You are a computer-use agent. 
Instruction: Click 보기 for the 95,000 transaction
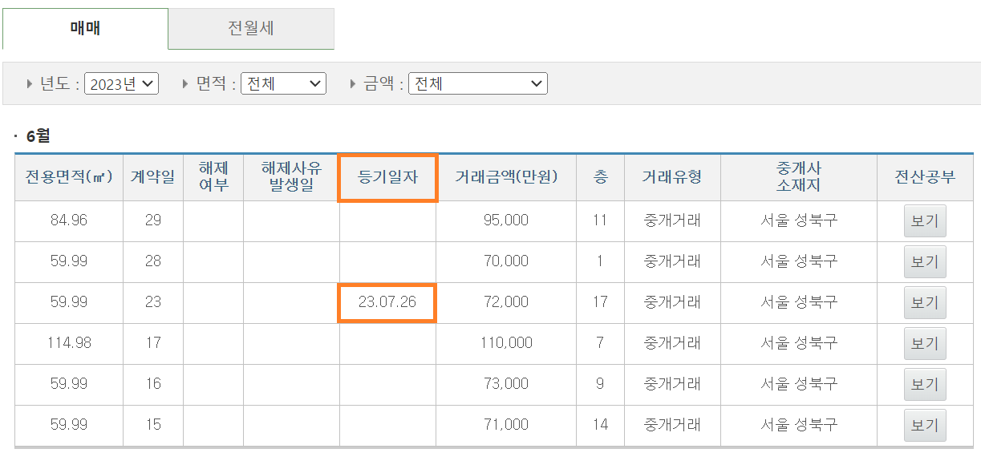click(x=924, y=220)
